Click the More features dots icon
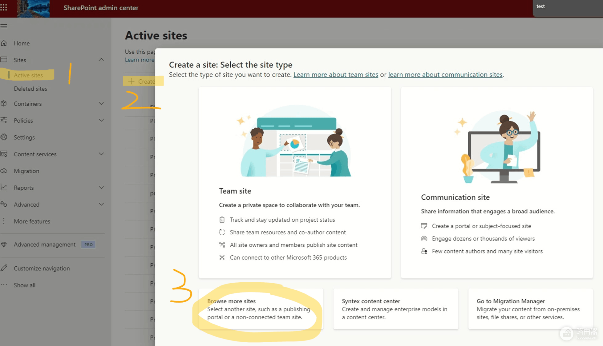603x346 pixels. pyautogui.click(x=4, y=221)
